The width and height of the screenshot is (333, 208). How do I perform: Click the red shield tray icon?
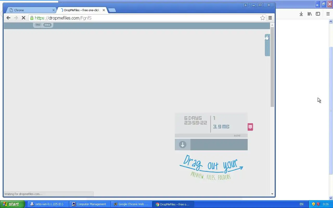point(318,204)
